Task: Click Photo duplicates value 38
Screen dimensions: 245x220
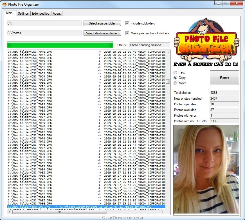Action: 224,104
